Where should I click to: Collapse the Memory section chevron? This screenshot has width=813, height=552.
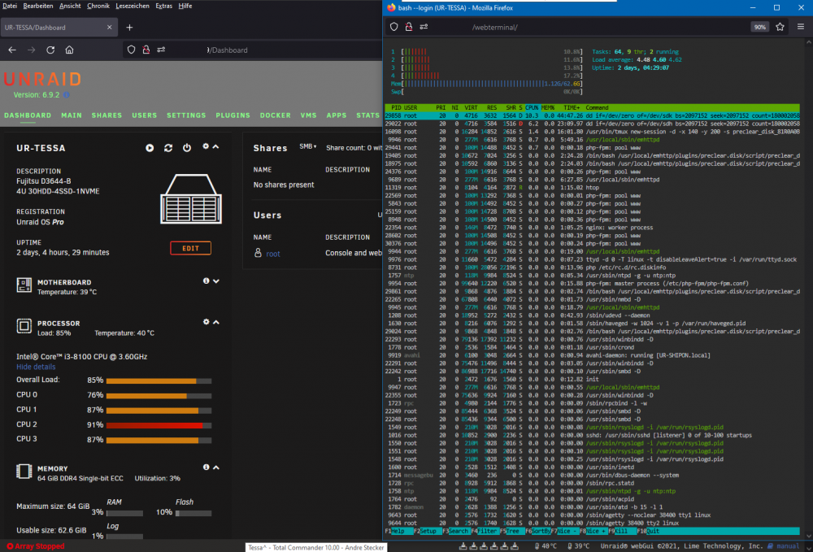(216, 467)
